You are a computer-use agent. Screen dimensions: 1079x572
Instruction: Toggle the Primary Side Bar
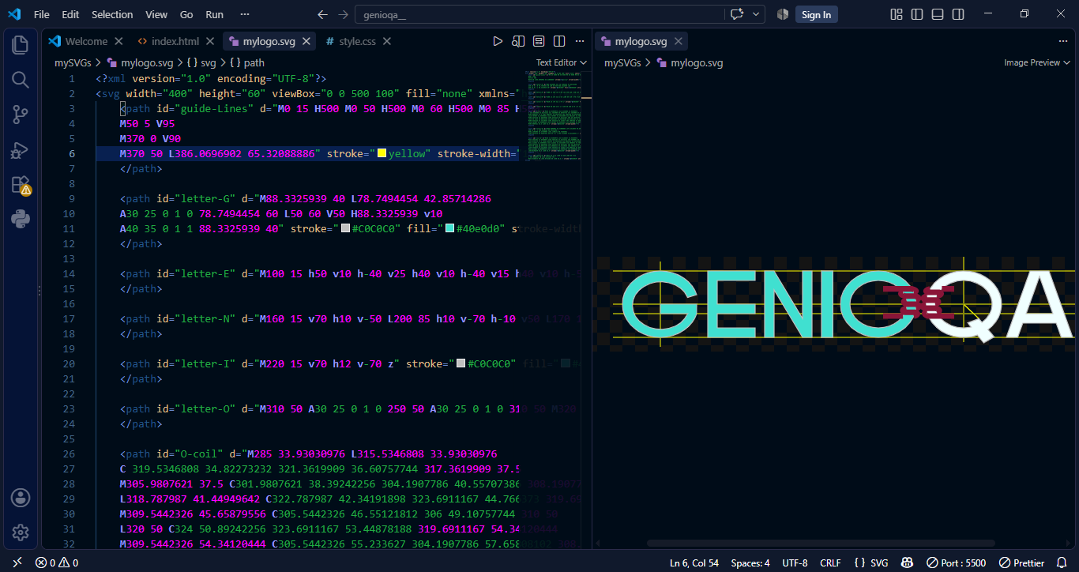point(917,14)
